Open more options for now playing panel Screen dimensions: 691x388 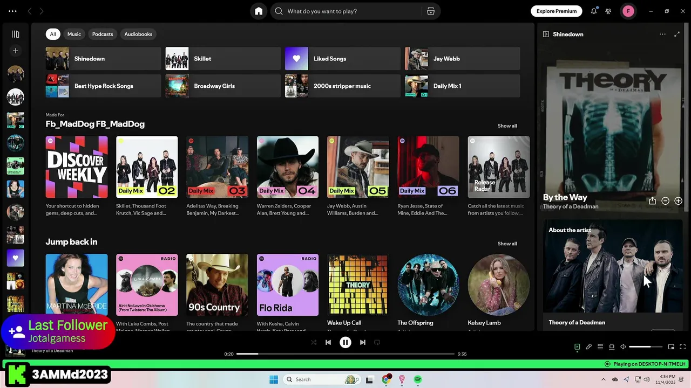point(662,34)
